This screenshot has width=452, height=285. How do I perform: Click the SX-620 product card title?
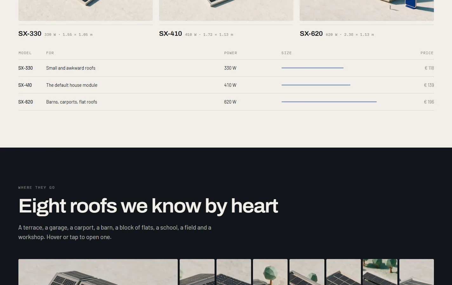point(311,34)
